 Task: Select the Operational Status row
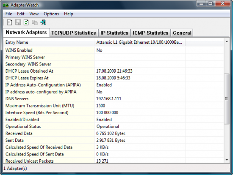pyautogui.click(x=114, y=127)
